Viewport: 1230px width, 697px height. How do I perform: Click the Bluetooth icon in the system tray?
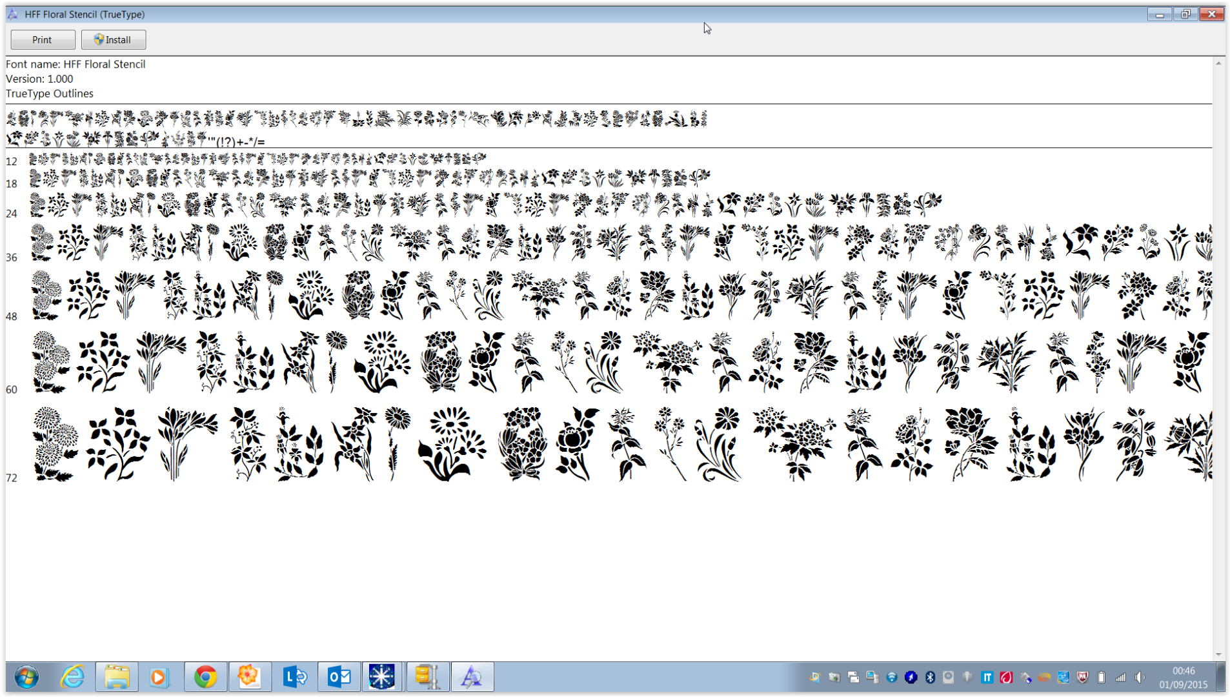929,678
